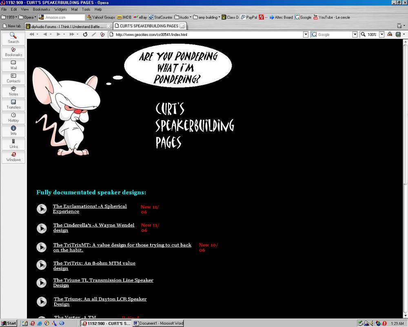This screenshot has width=408, height=327.
Task: Open the Bookmarks menu
Action: click(41, 9)
